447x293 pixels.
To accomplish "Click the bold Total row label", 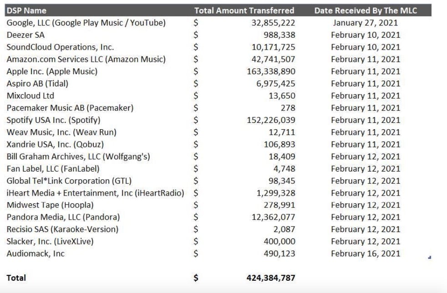I will tap(16, 278).
